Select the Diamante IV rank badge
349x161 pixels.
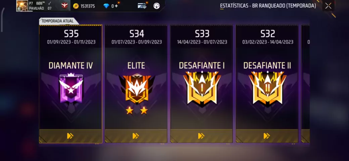pos(71,88)
